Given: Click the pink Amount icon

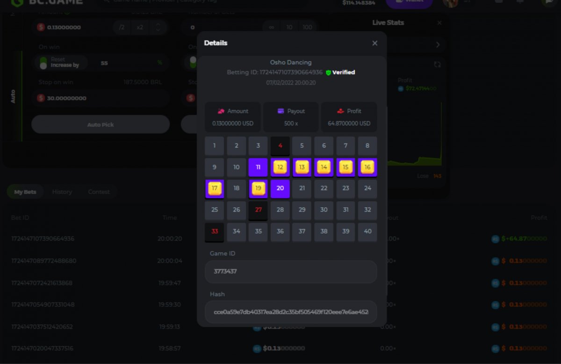Looking at the screenshot, I should pyautogui.click(x=221, y=111).
